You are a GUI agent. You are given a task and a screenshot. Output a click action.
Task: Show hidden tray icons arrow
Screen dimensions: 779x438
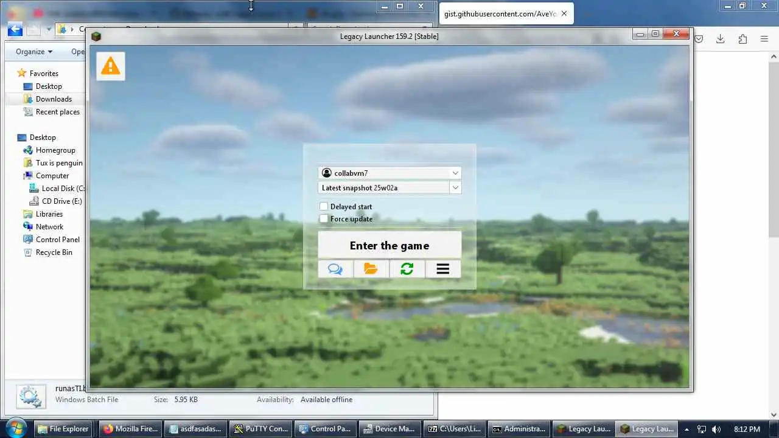click(686, 429)
